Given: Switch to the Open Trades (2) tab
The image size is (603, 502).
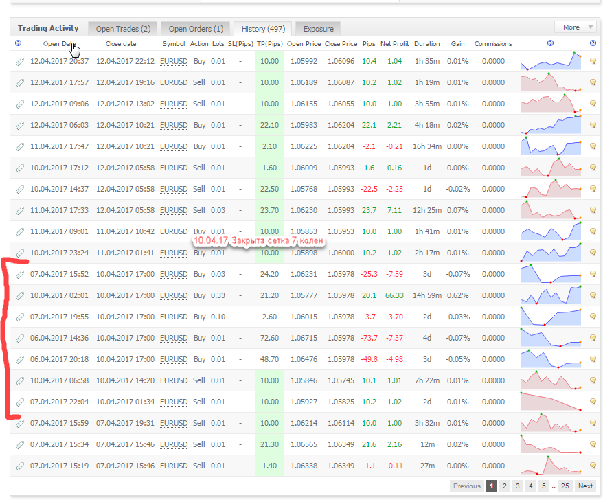Looking at the screenshot, I should 123,29.
